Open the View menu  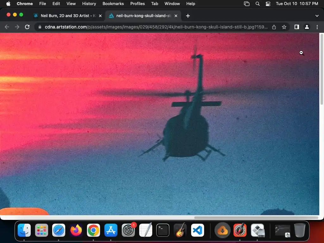(x=71, y=4)
